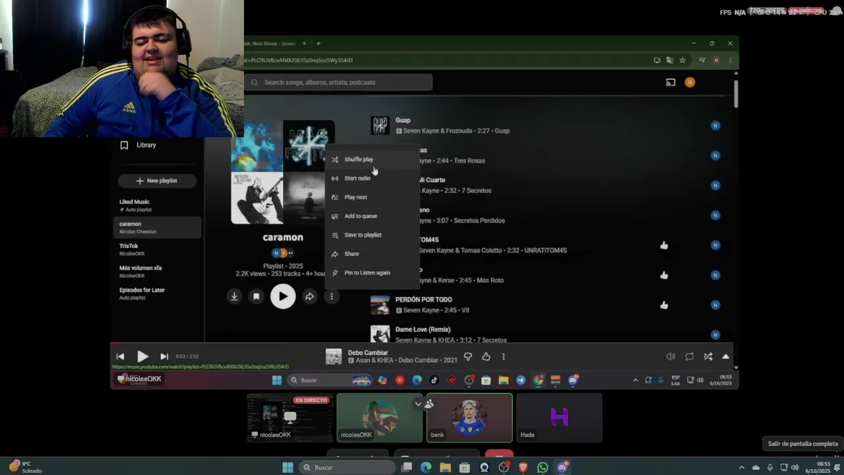Click the collaborator avatars under the caramon title
Image resolution: width=844 pixels, height=475 pixels.
283,253
